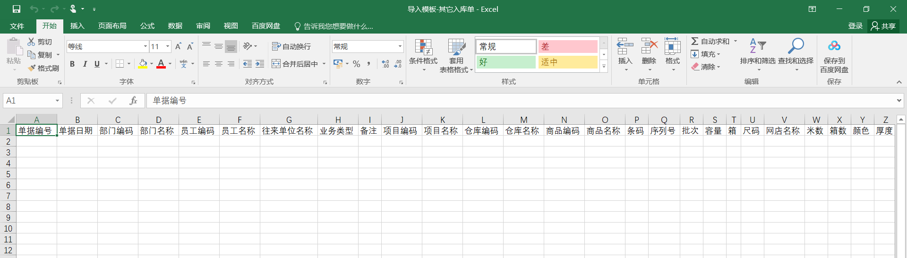Click the Undo arrow icon
This screenshot has height=258, width=907.
click(x=34, y=9)
